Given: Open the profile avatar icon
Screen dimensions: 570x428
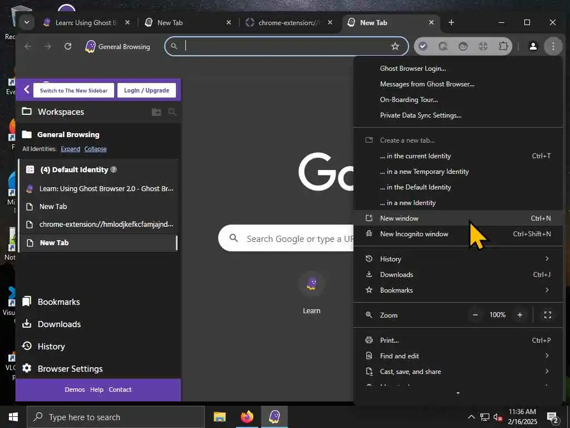Looking at the screenshot, I should coord(533,46).
